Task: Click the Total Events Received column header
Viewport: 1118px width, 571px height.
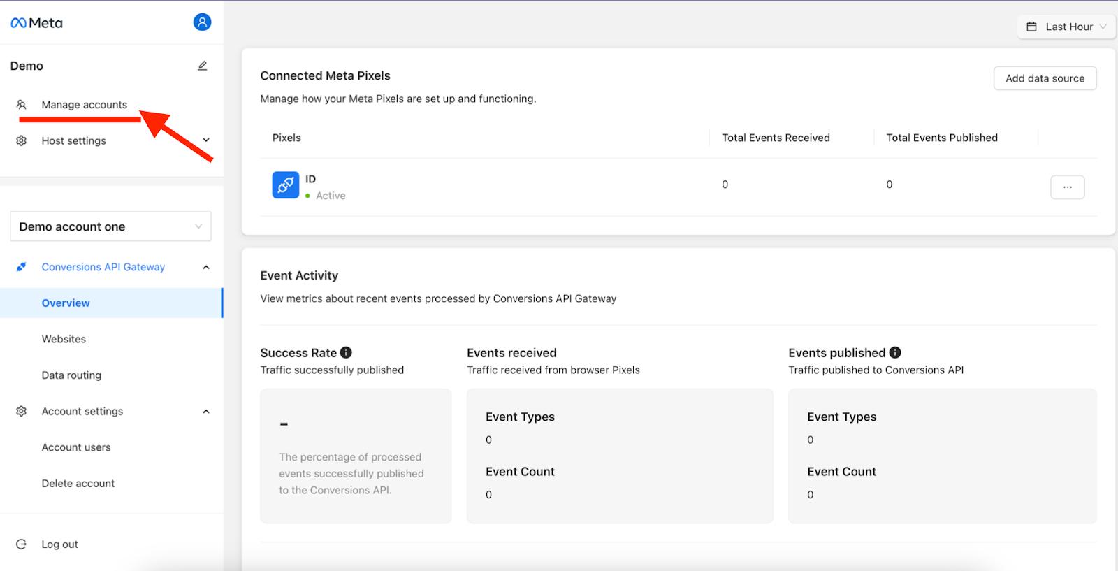Action: 776,138
